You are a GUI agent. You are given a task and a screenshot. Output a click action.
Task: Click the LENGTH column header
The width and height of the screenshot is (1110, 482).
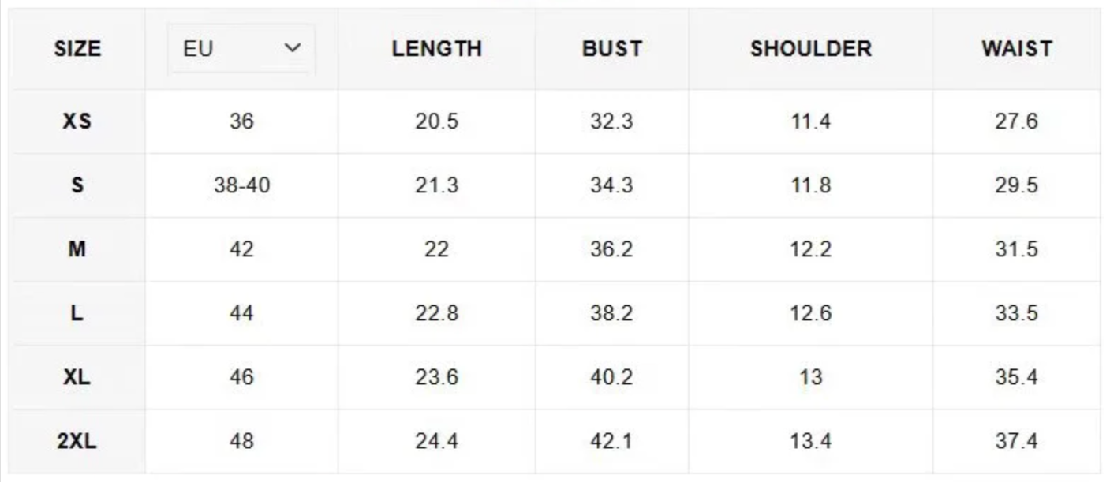coord(436,49)
